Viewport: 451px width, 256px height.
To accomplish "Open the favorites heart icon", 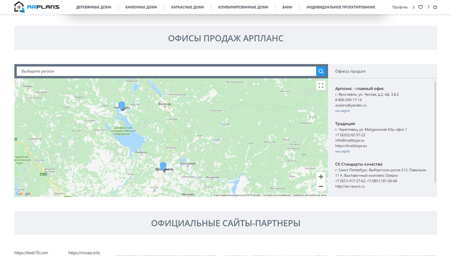I will (x=421, y=7).
